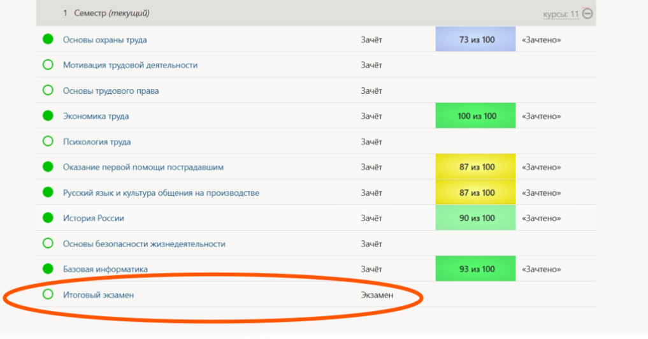Open the Русский язык и культура общения course
This screenshot has height=339, width=648.
[x=161, y=193]
